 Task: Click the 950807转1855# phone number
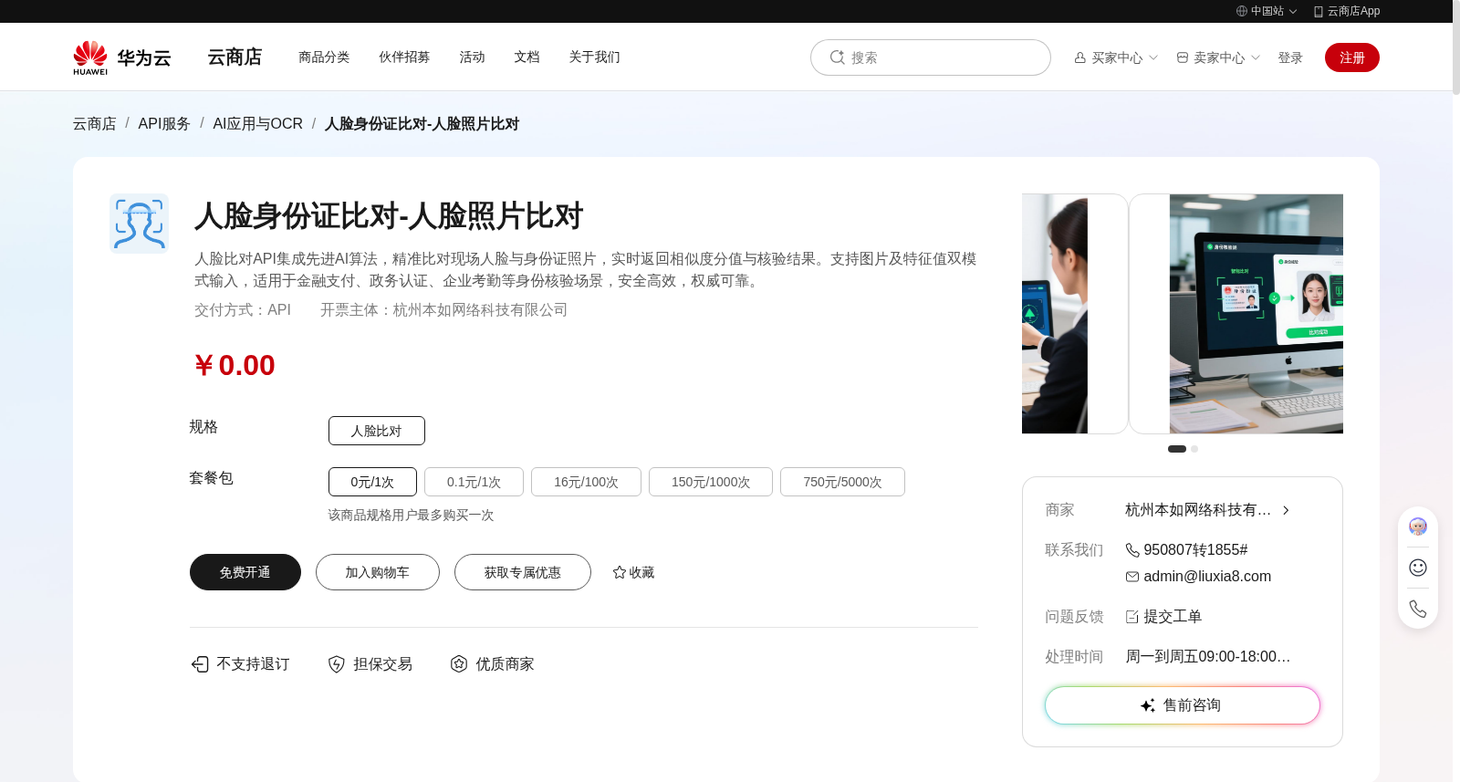point(1195,550)
